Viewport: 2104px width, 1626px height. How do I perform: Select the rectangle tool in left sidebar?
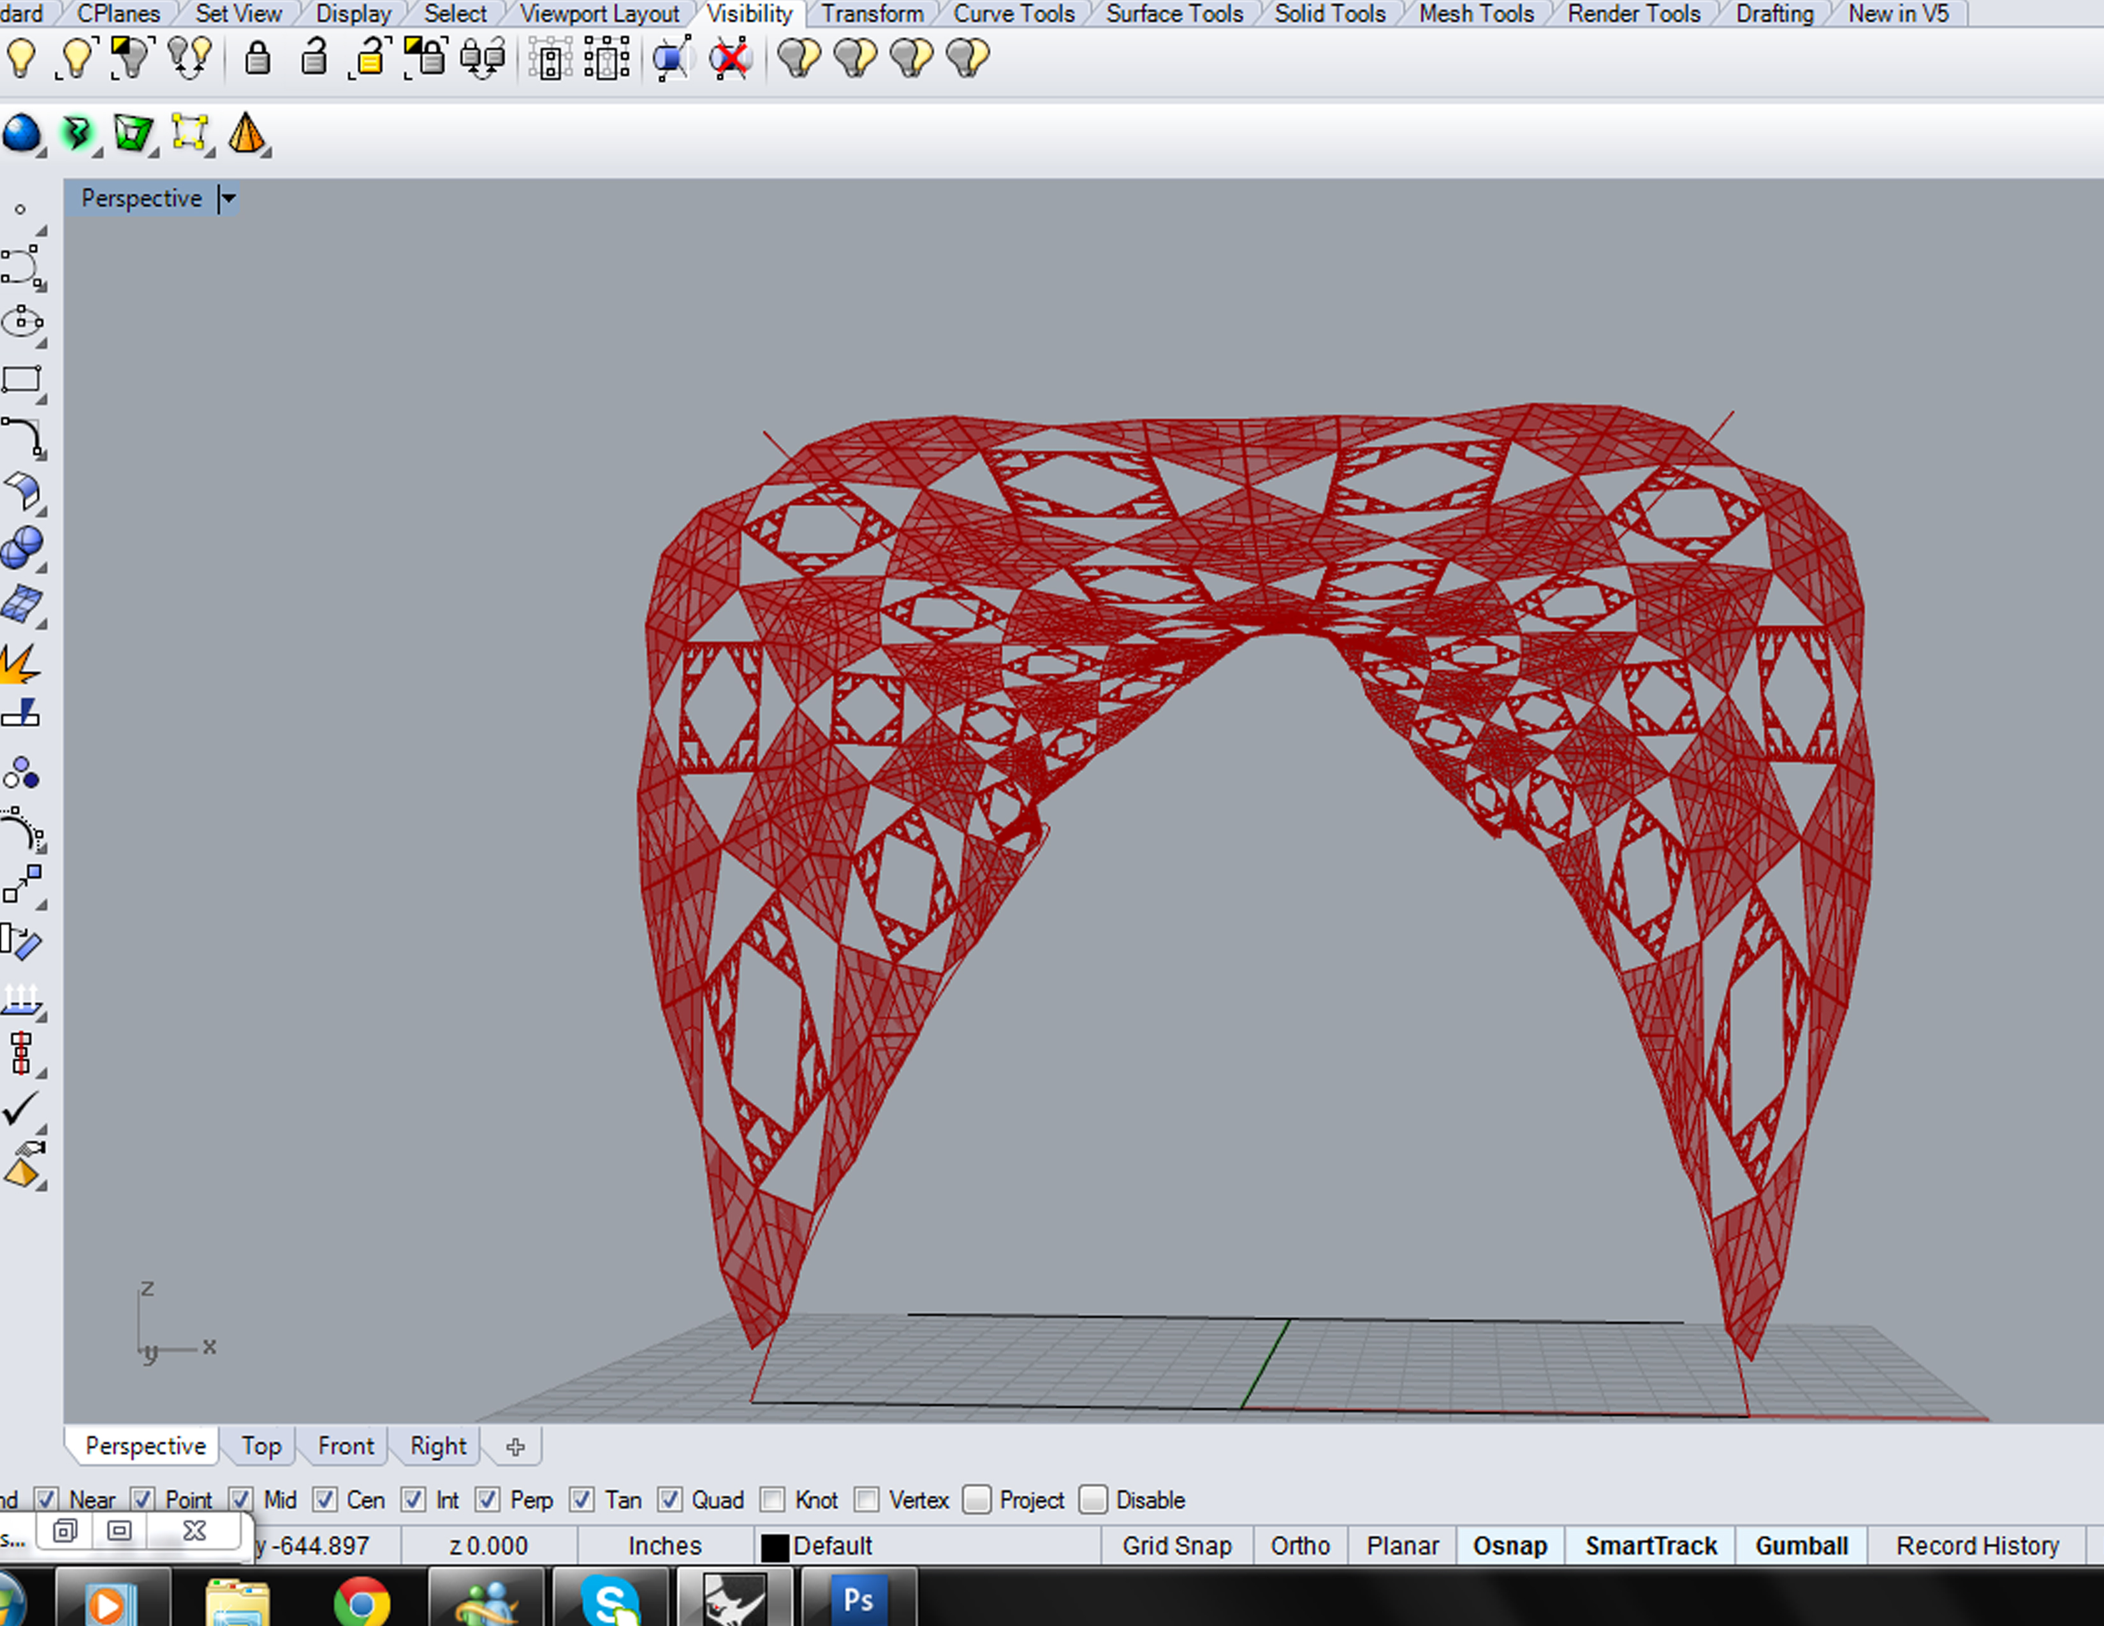click(21, 379)
